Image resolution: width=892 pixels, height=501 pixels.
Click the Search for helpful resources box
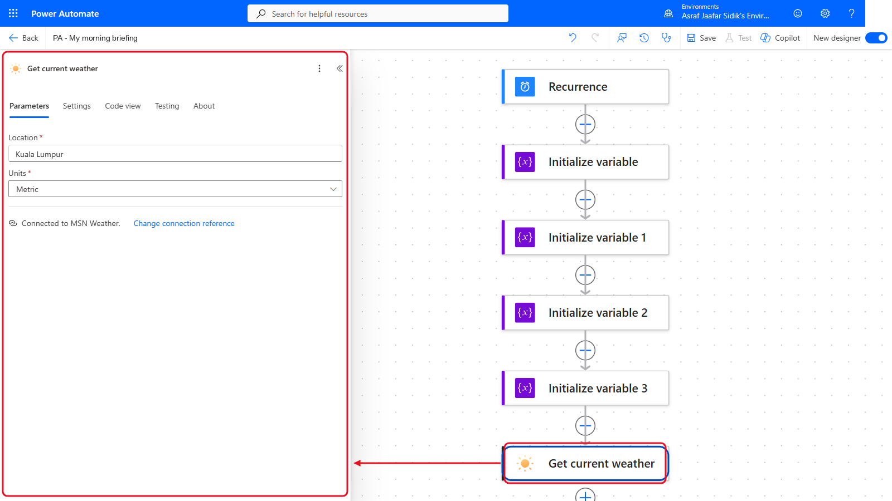[x=378, y=13]
